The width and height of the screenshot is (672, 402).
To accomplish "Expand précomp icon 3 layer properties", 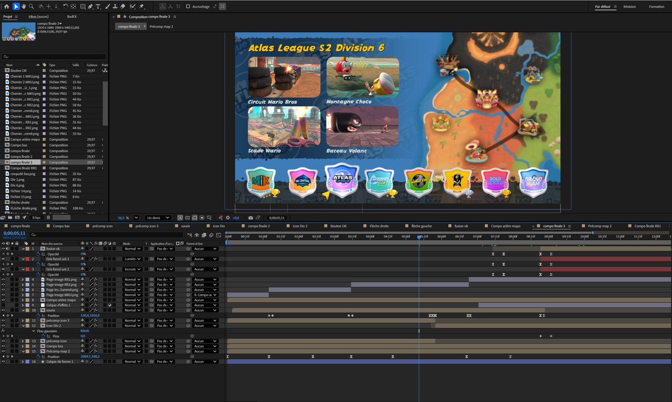I will coord(23,321).
